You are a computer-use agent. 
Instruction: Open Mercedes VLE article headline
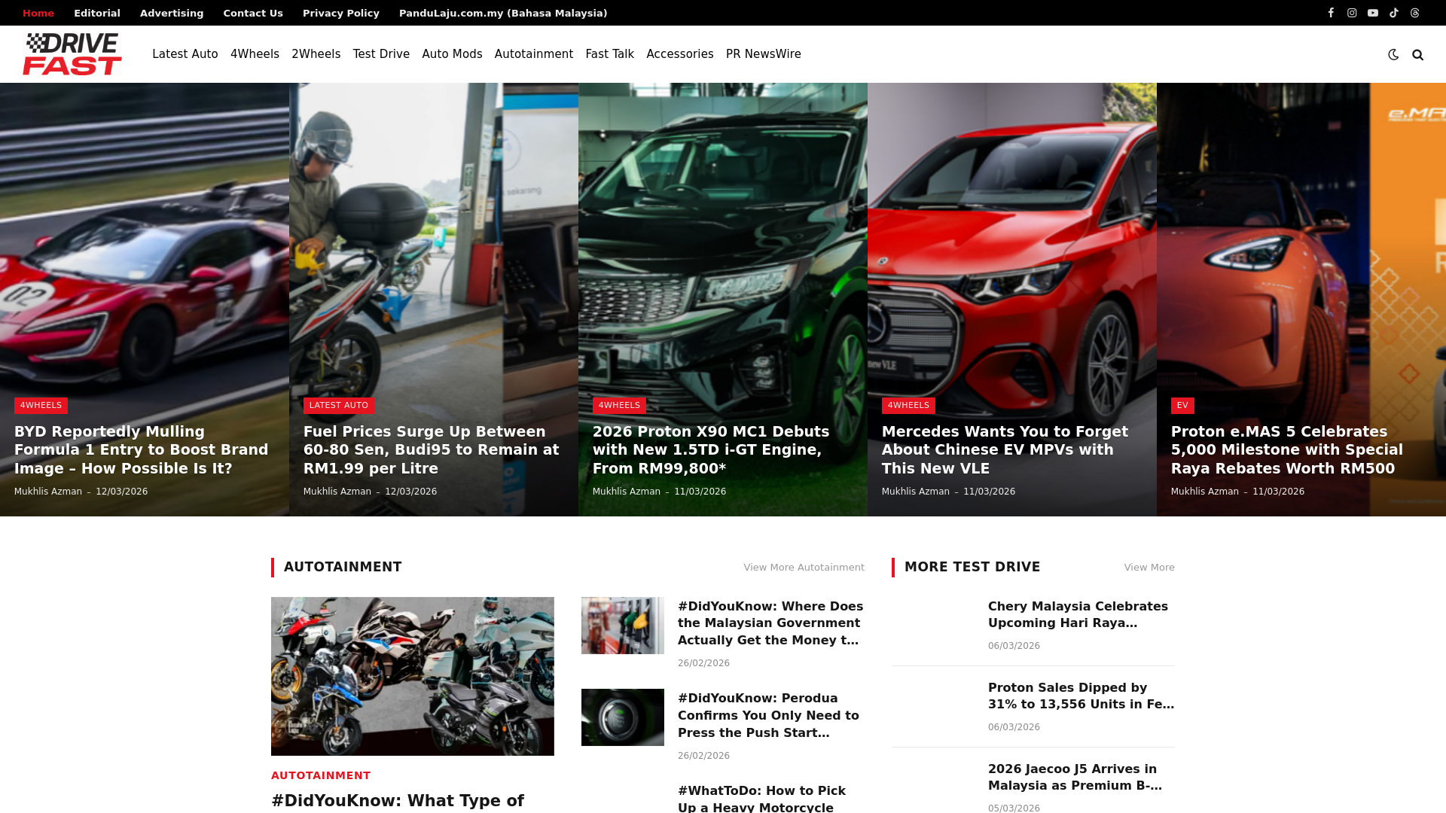pos(1005,450)
